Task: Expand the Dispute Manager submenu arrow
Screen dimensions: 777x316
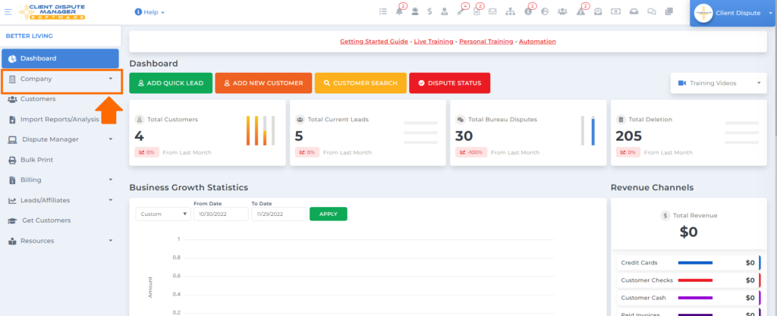Action: point(111,139)
